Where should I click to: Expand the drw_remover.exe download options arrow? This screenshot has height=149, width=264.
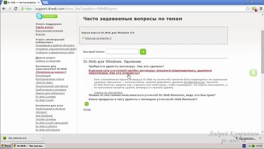pos(42,138)
